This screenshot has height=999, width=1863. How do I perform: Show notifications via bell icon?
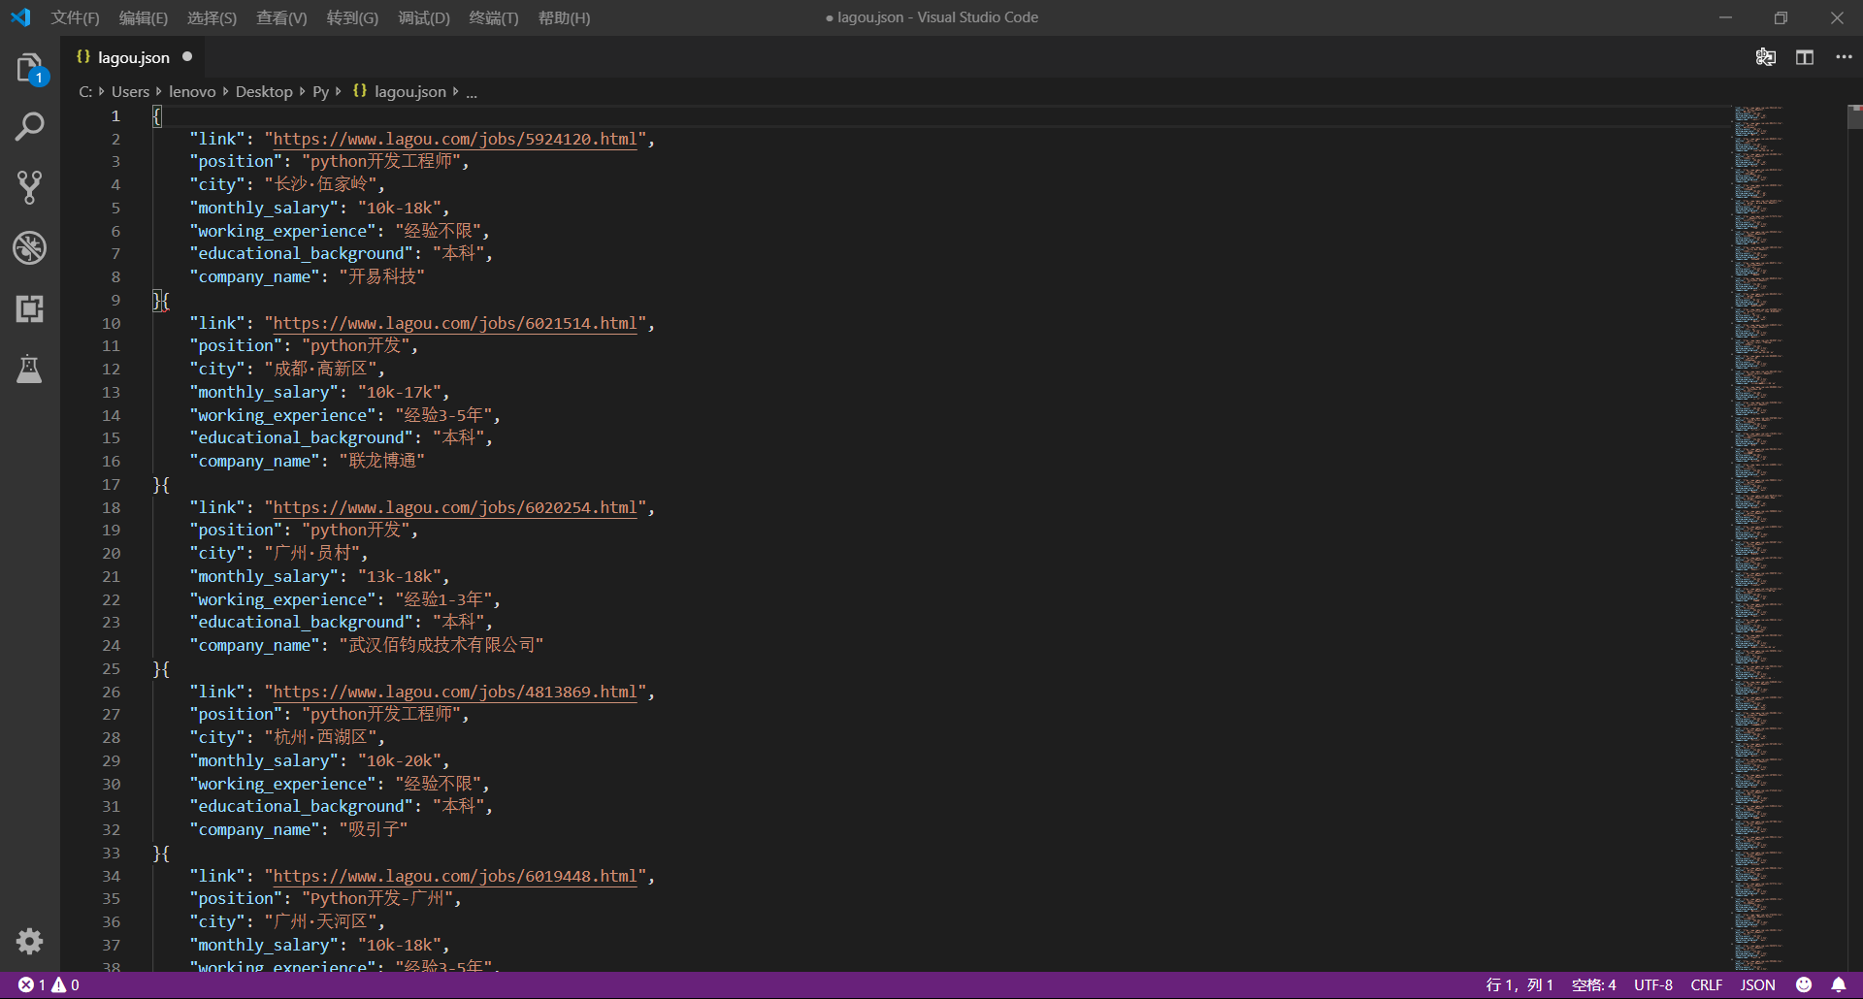pos(1838,984)
